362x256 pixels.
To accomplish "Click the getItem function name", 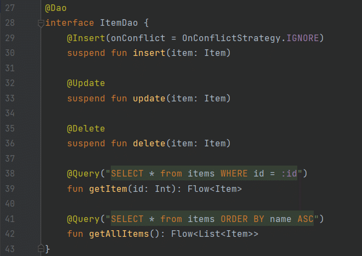I will pyautogui.click(x=108, y=189).
